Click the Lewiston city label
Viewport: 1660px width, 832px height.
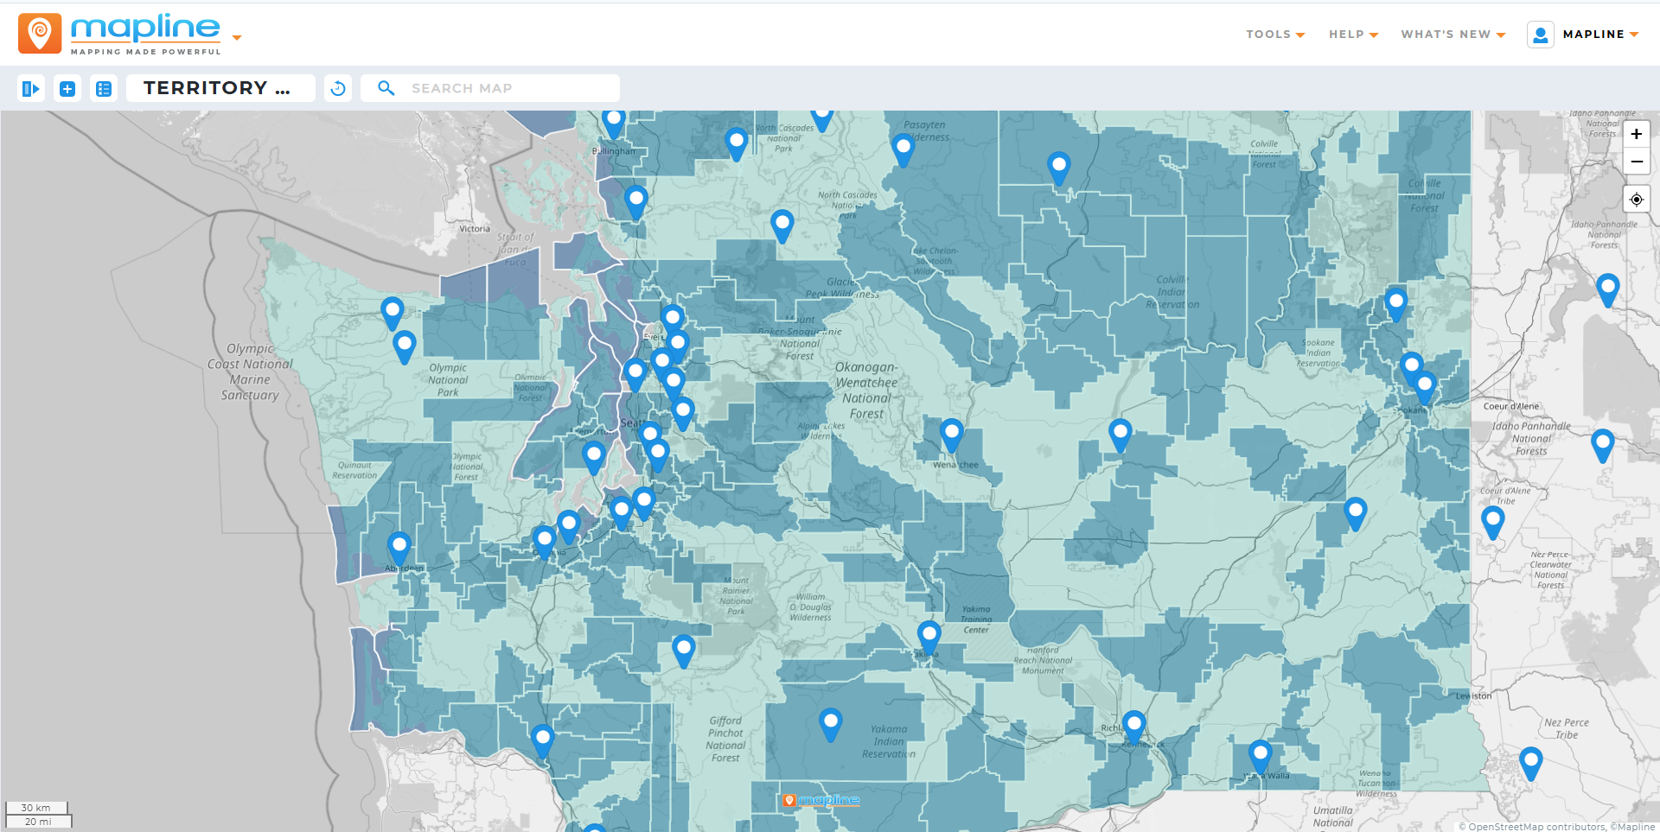tap(1473, 695)
